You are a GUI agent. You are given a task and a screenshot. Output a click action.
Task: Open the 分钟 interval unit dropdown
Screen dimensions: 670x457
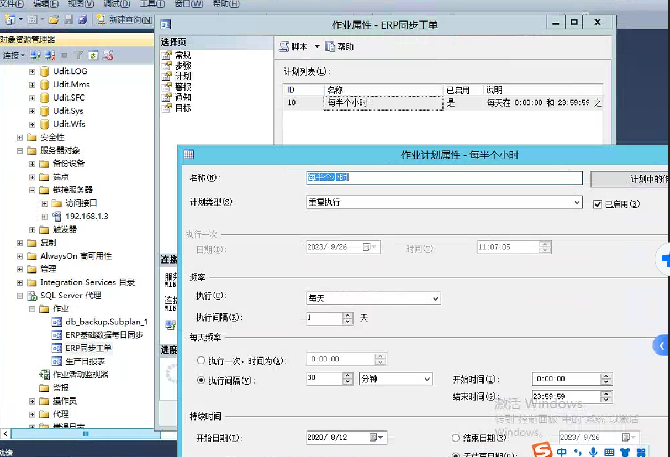pyautogui.click(x=427, y=379)
